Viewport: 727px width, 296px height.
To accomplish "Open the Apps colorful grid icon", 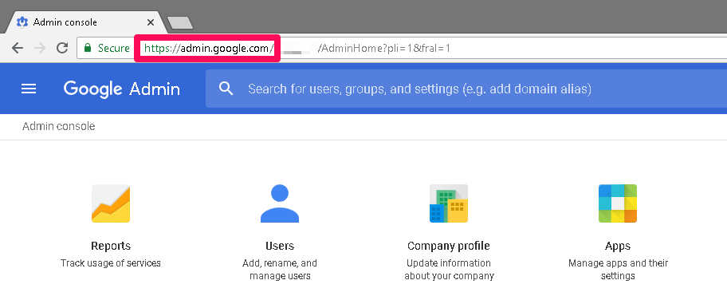I will pos(618,203).
